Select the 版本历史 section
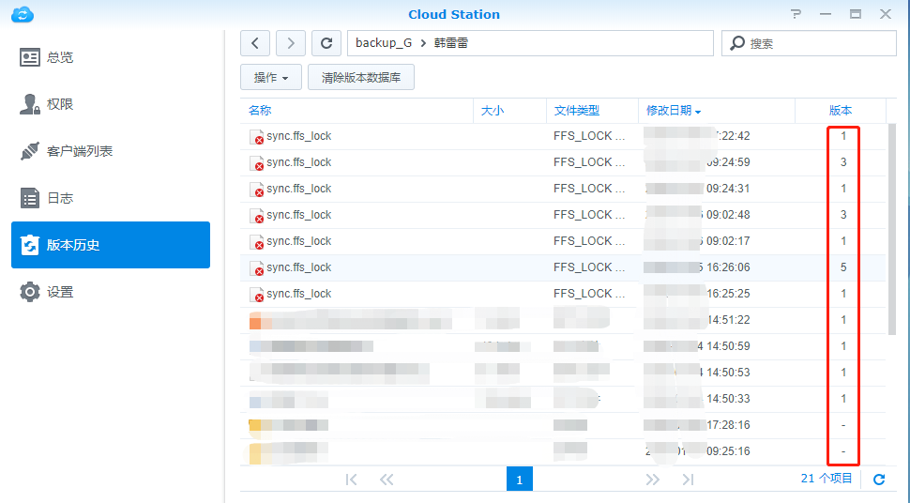Screen dimensions: 910x503 tap(111, 245)
